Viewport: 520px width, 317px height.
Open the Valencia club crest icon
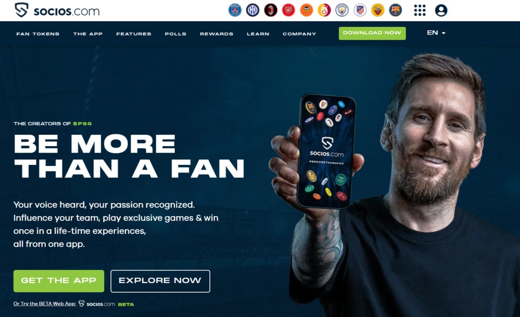306,10
